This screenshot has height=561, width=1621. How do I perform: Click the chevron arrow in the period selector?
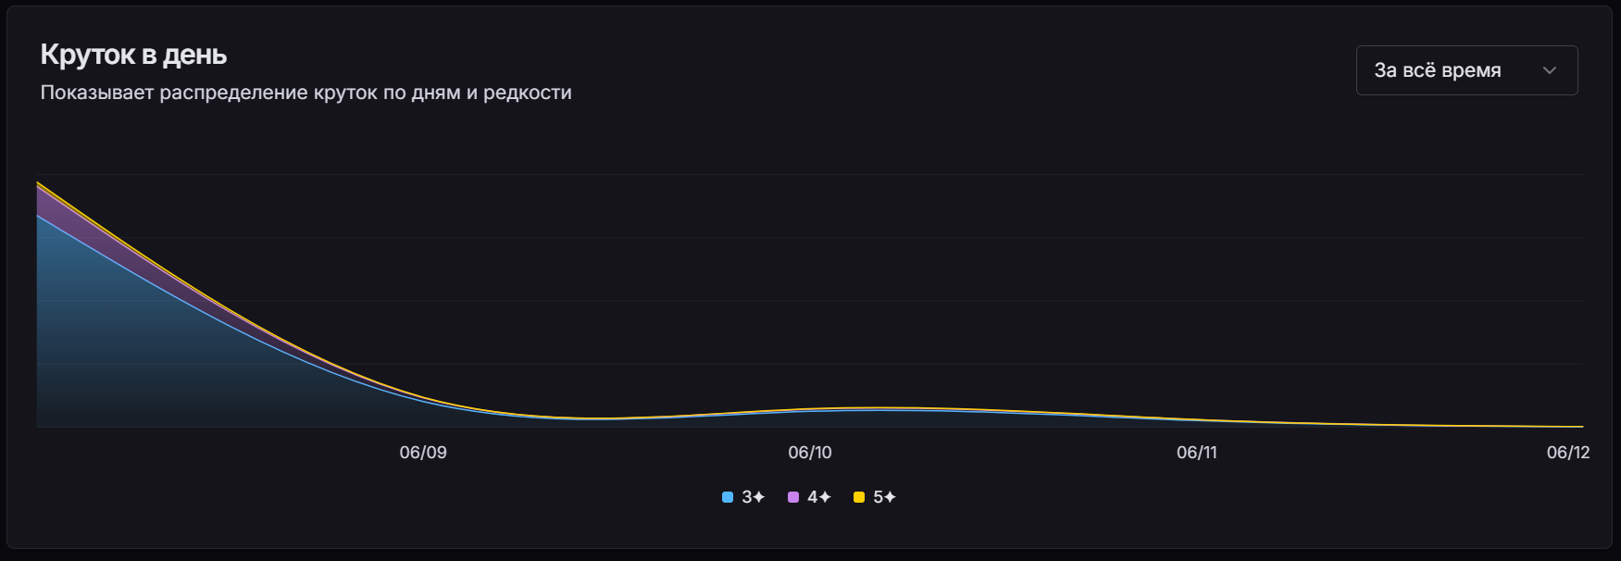click(x=1550, y=70)
